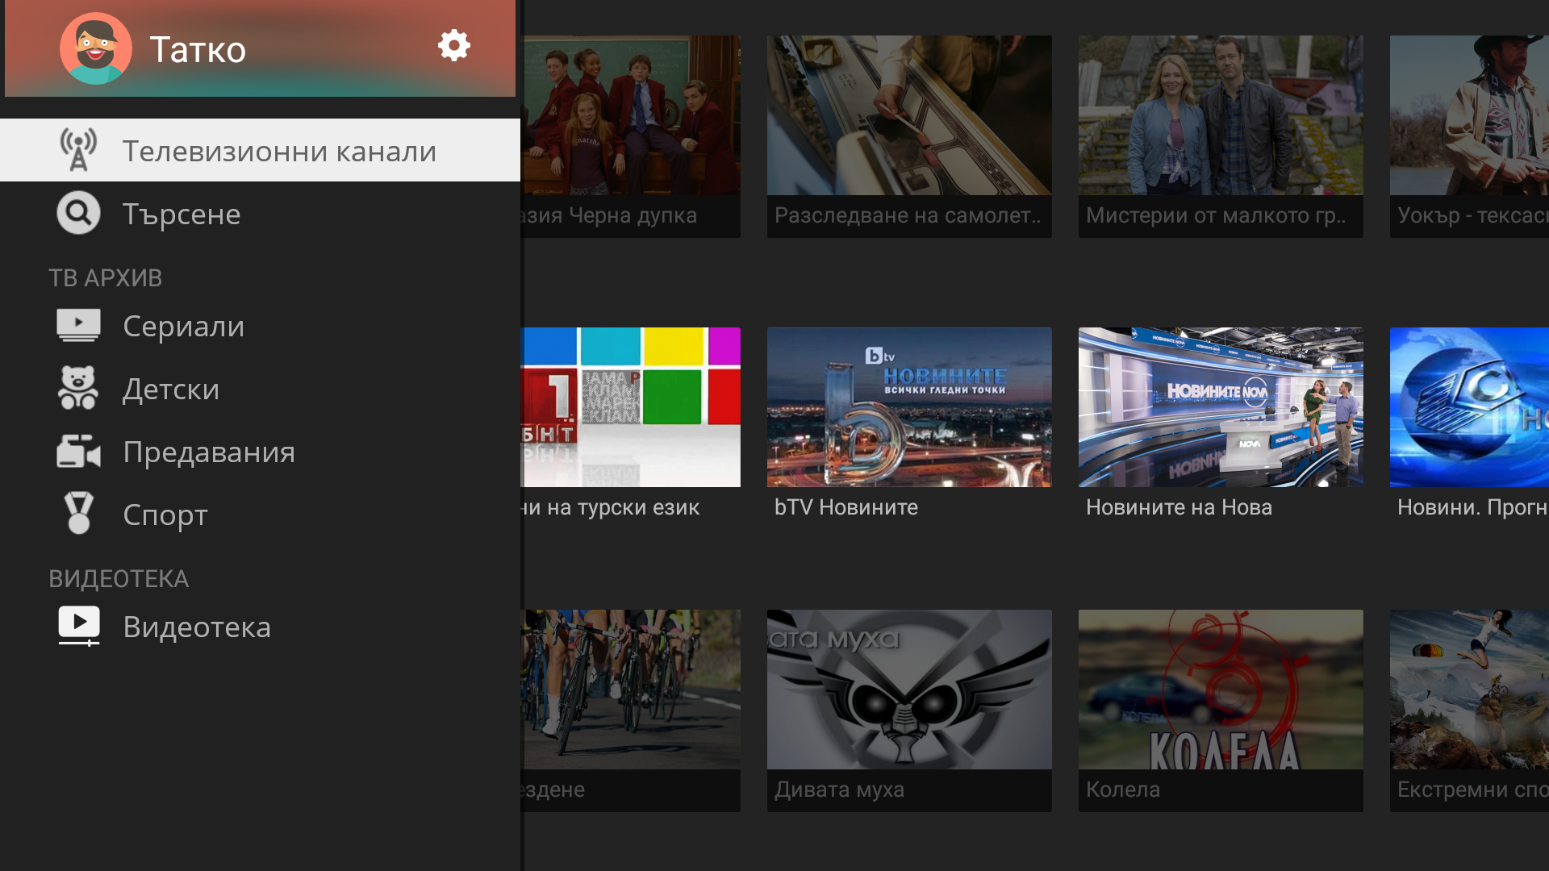Click the teddy bear Детски icon
Image resolution: width=1549 pixels, height=871 pixels.
click(x=78, y=389)
